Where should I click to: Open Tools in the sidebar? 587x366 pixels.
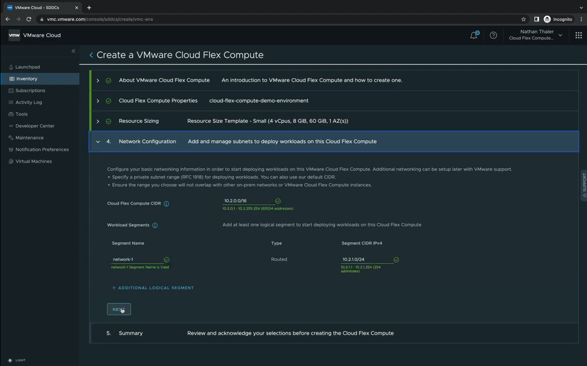click(x=21, y=114)
